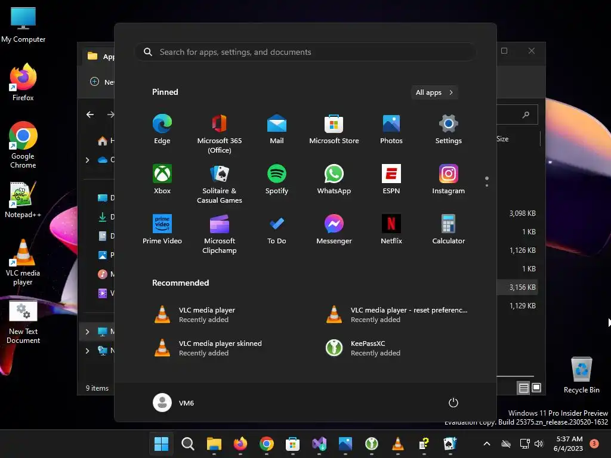Open the Calculator pinned app
Image resolution: width=611 pixels, height=458 pixels.
pyautogui.click(x=449, y=229)
